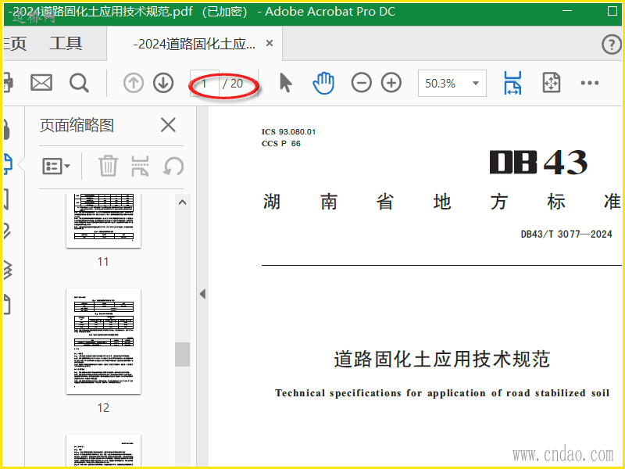Open layers icon in left sidebar
This screenshot has height=469, width=625.
[x=8, y=269]
